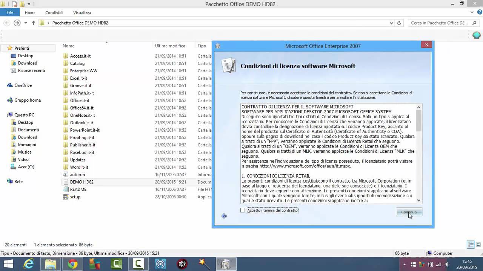Switch to the Visualizza ribbon tab

tap(82, 12)
